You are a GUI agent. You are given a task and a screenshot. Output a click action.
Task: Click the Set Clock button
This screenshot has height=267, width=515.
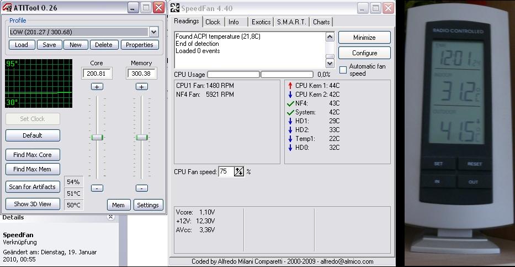(33, 119)
